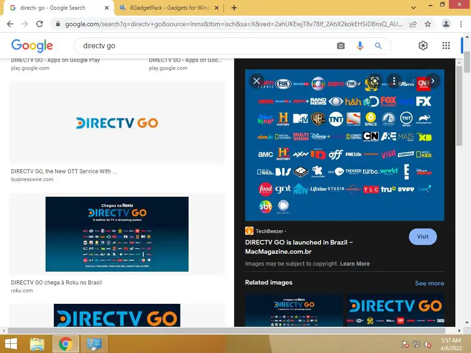471x353 pixels.
Task: Open the Google apps grid
Action: (446, 46)
